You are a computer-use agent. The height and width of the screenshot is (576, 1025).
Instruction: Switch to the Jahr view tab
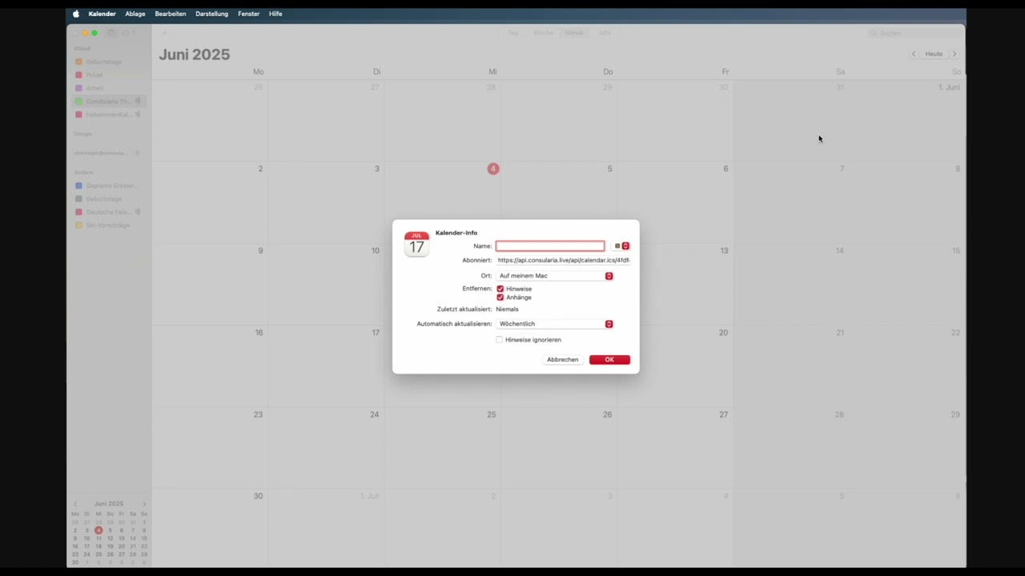pyautogui.click(x=605, y=33)
